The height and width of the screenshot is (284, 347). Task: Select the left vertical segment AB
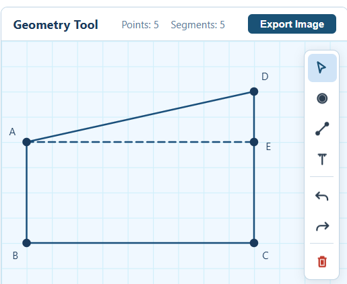(27, 192)
